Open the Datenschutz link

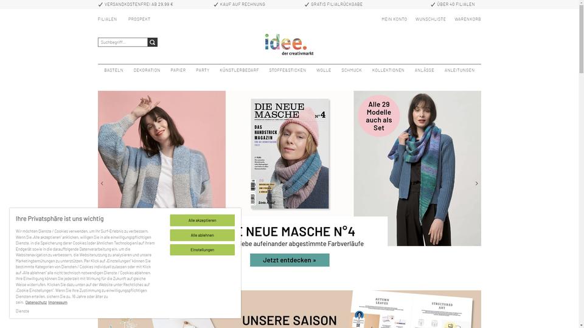[x=36, y=302]
